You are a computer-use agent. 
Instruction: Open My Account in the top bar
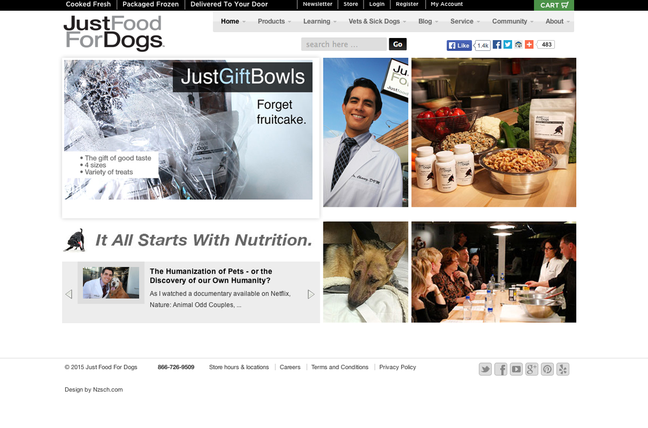[x=447, y=4]
